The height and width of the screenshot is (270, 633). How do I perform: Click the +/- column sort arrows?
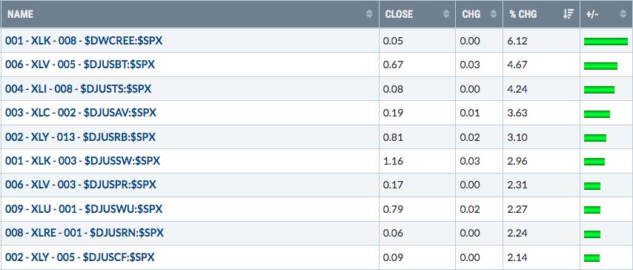point(623,14)
